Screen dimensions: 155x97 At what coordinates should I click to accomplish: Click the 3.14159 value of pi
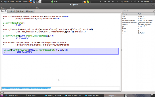[x=141, y=27]
